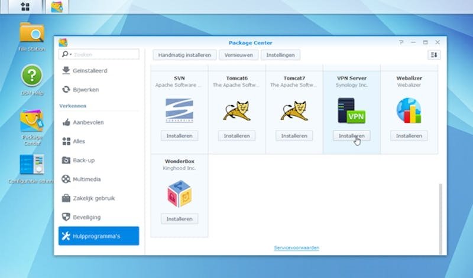
Task: Click the search magnifier dropdown icon
Action: pos(66,54)
